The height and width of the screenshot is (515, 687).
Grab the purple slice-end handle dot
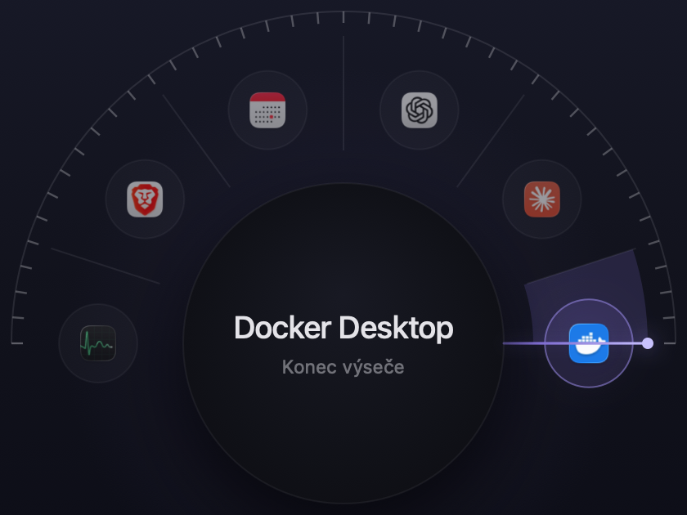point(648,343)
